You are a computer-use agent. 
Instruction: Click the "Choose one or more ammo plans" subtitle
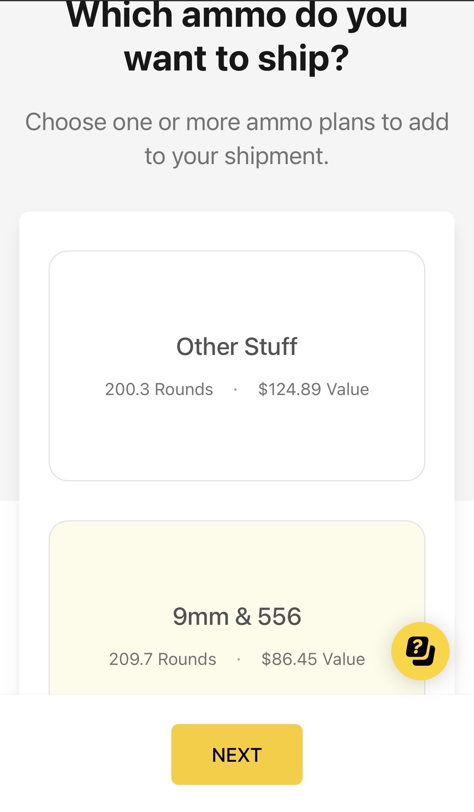(x=237, y=122)
